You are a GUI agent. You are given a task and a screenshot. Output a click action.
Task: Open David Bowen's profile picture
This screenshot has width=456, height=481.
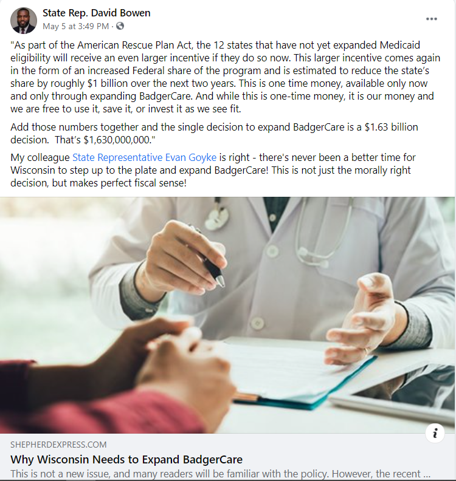(24, 20)
